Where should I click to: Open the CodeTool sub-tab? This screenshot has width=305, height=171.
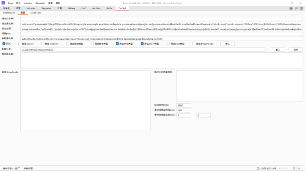[x=36, y=13]
